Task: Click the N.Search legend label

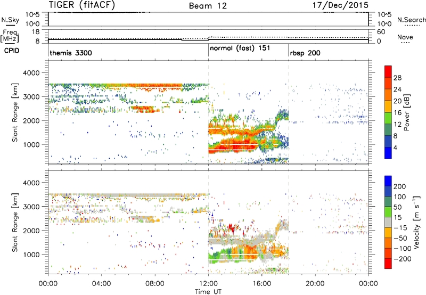Action: tap(411, 20)
